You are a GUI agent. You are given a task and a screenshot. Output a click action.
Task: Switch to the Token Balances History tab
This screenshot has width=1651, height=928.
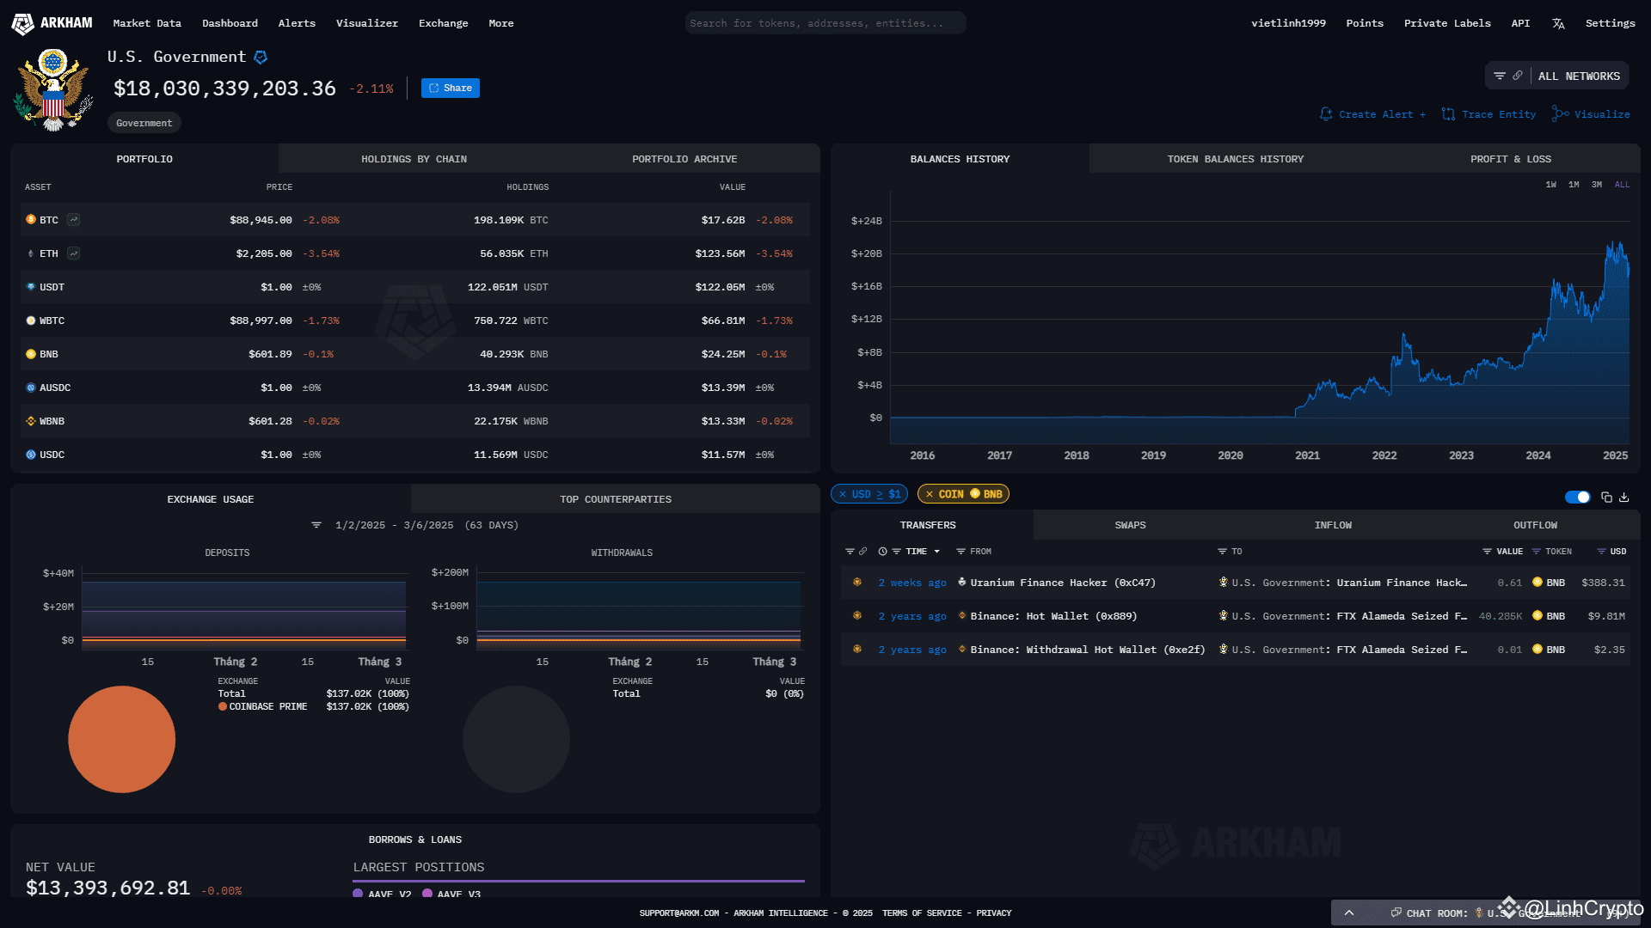[1235, 159]
